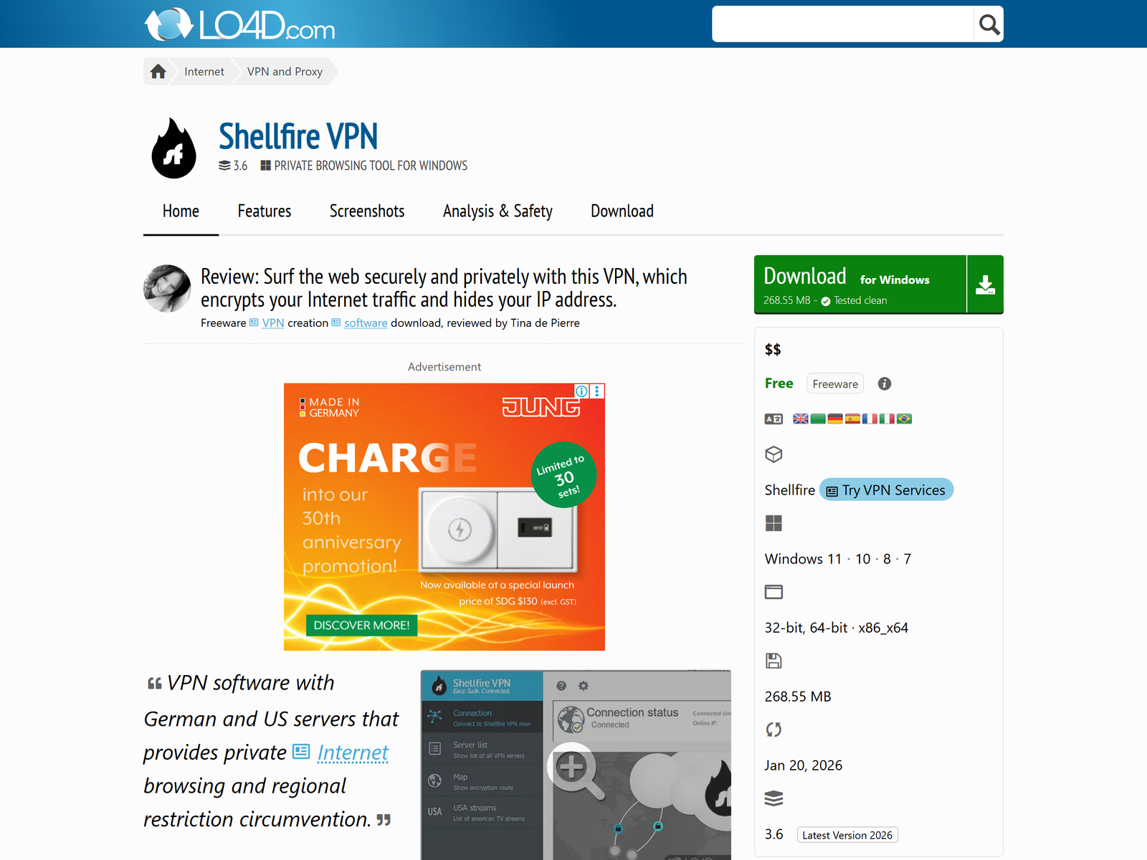This screenshot has height=860, width=1147.
Task: Open the VPN and Proxy breadcrumb
Action: point(285,72)
